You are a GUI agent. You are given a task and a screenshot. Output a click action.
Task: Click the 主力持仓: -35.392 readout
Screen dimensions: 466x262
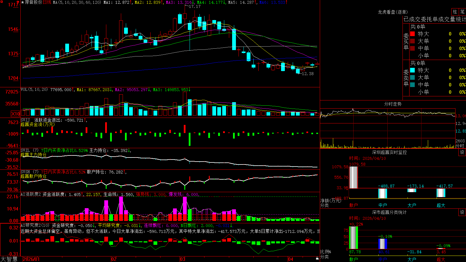[x=108, y=151]
